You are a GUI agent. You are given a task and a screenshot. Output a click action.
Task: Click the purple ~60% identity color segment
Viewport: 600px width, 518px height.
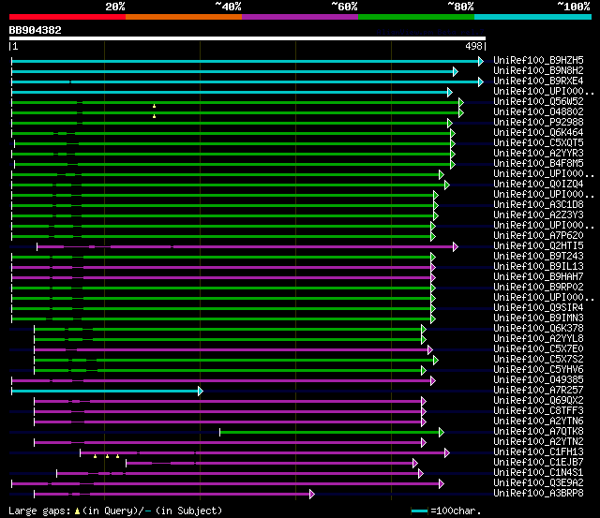click(300, 17)
